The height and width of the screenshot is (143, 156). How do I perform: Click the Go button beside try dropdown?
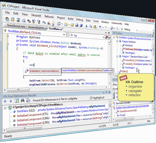click(108, 38)
